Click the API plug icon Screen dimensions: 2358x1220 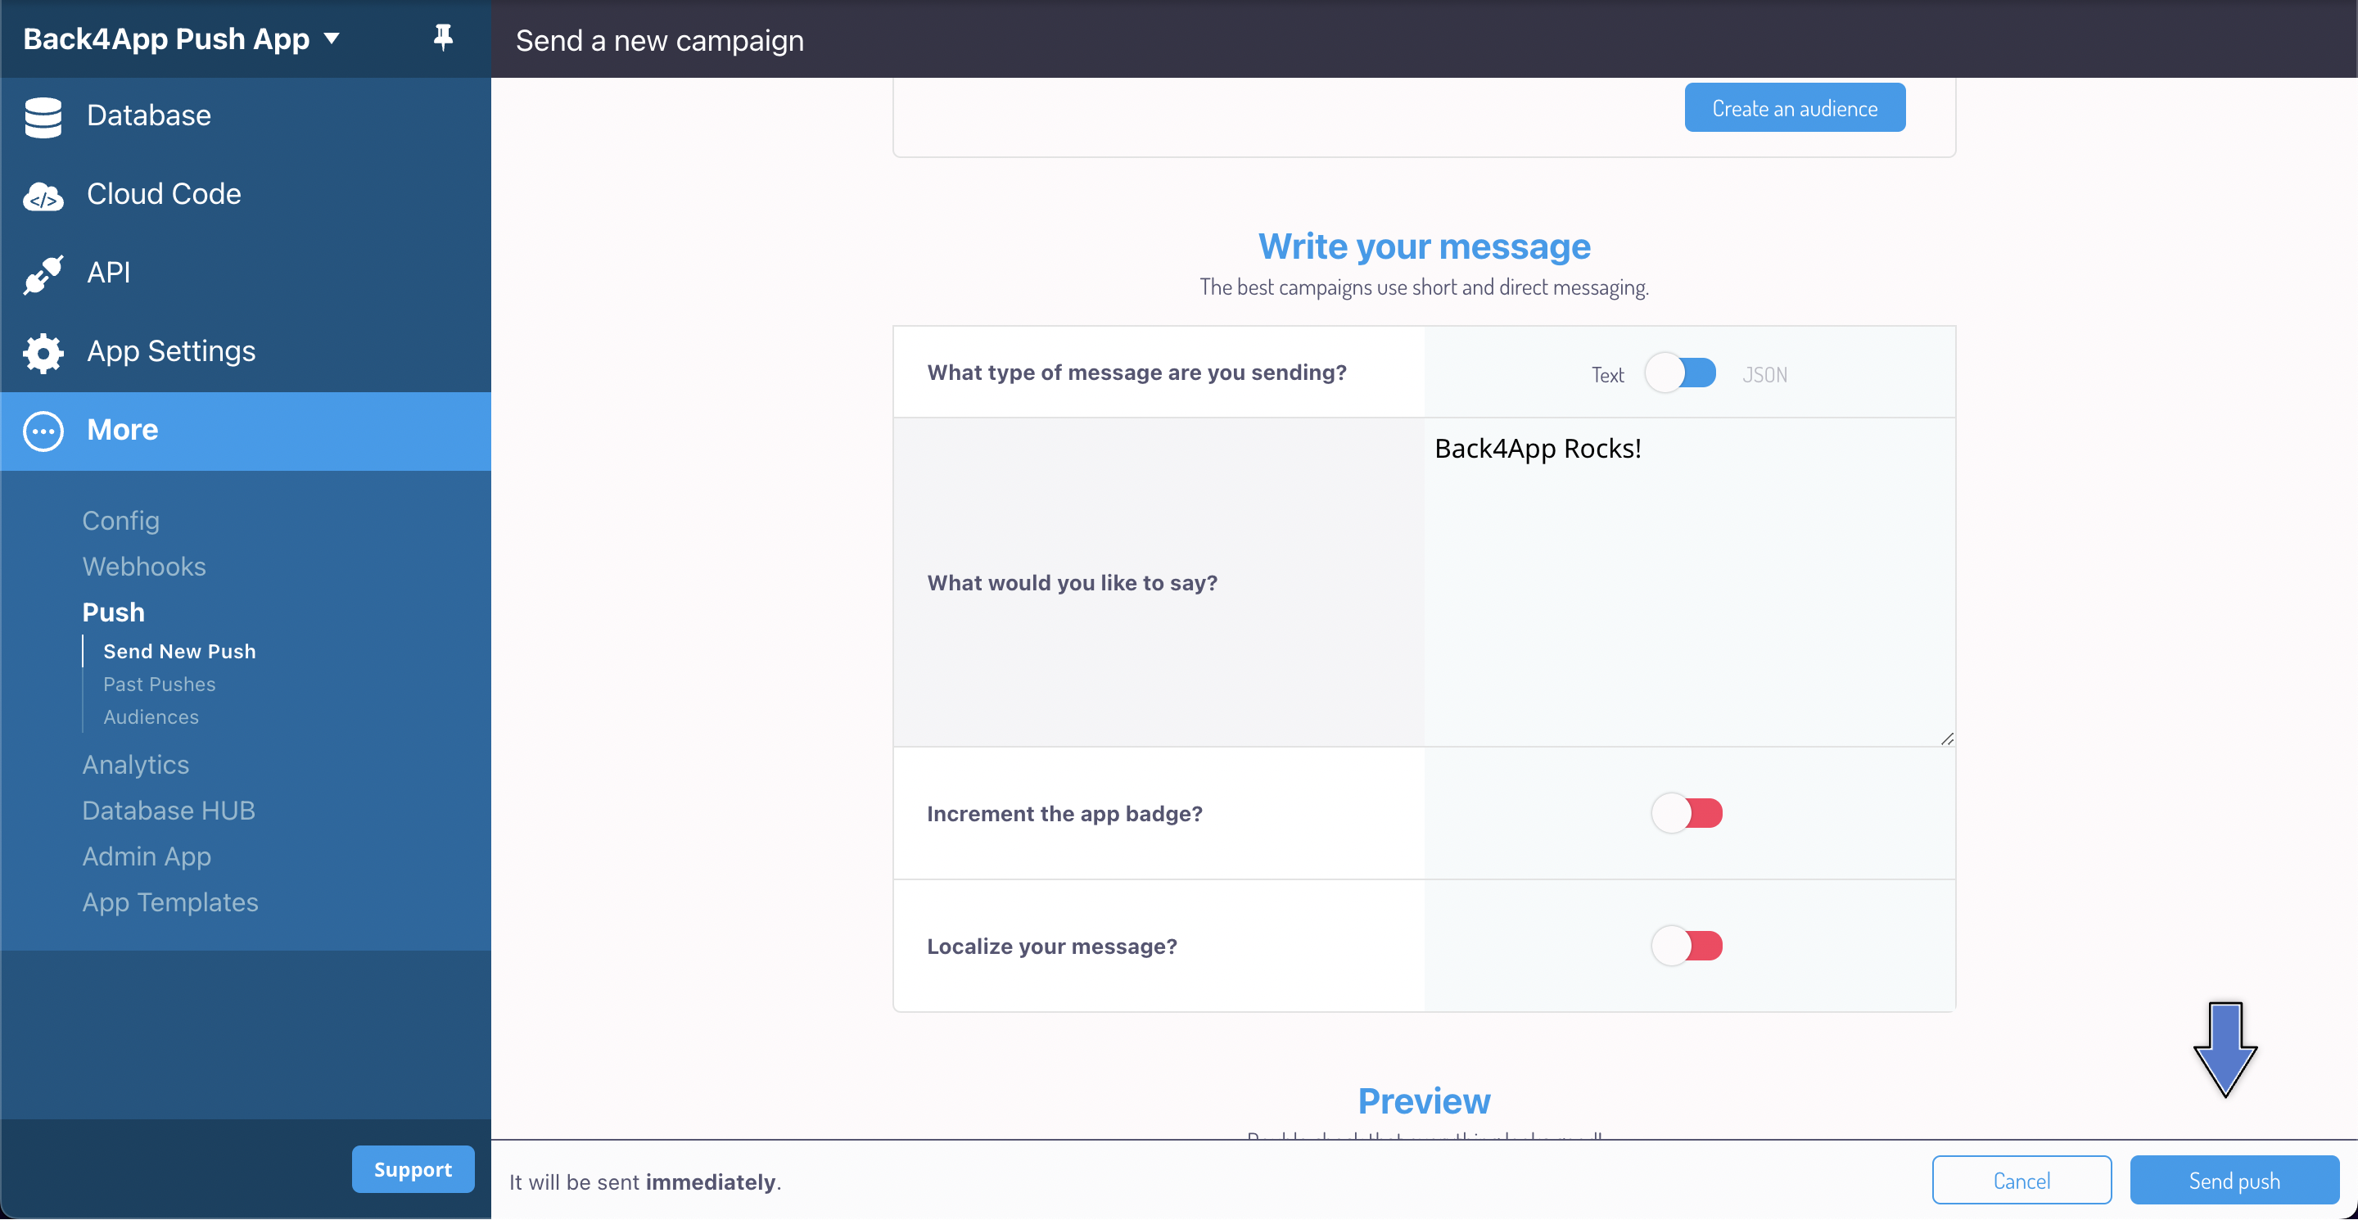[43, 273]
